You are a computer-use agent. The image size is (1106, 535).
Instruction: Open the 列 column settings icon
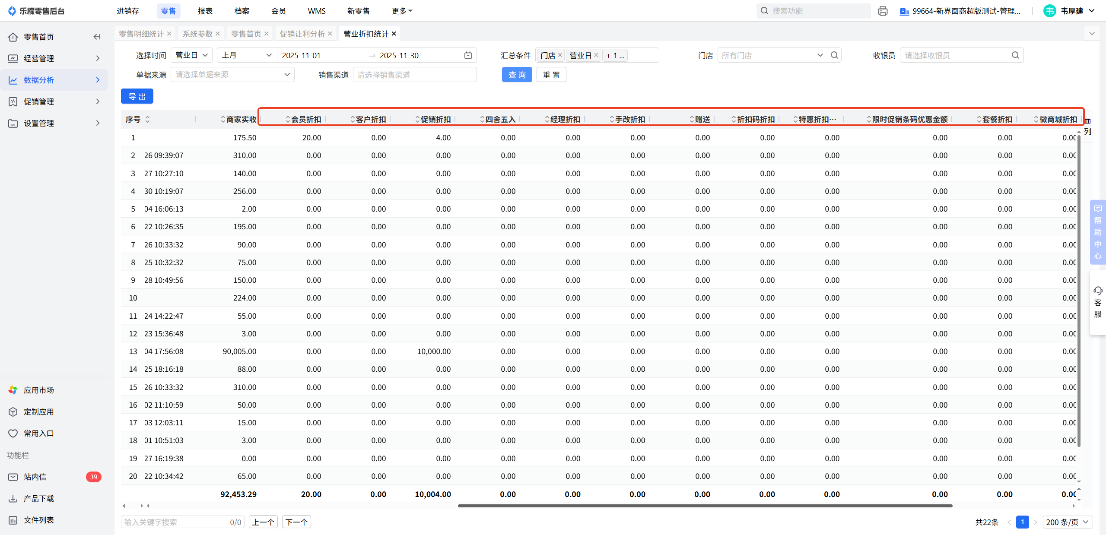1087,126
